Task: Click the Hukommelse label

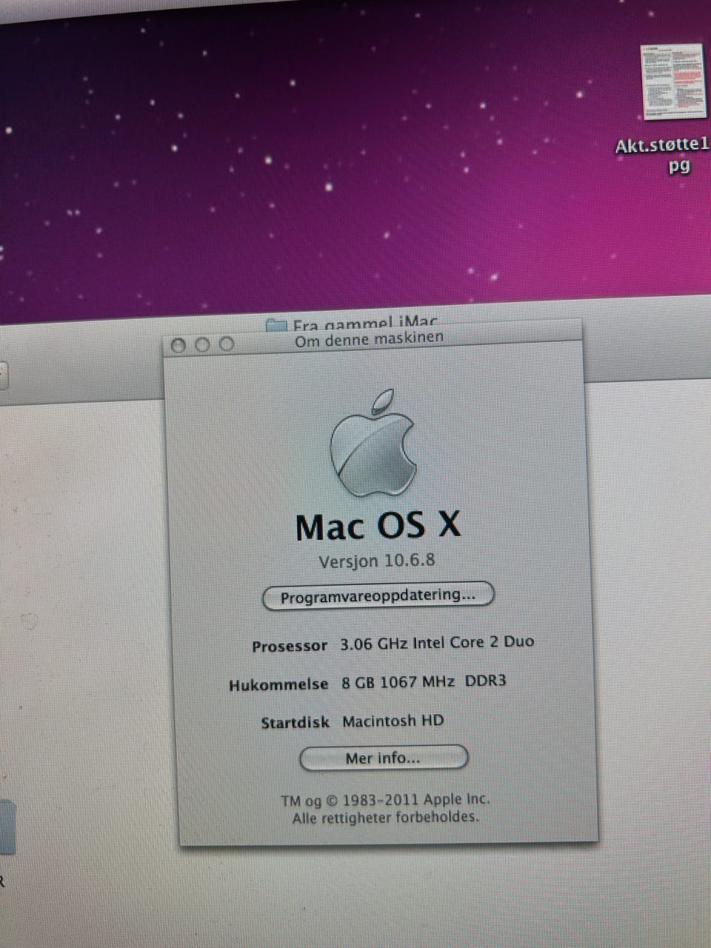Action: (x=278, y=685)
